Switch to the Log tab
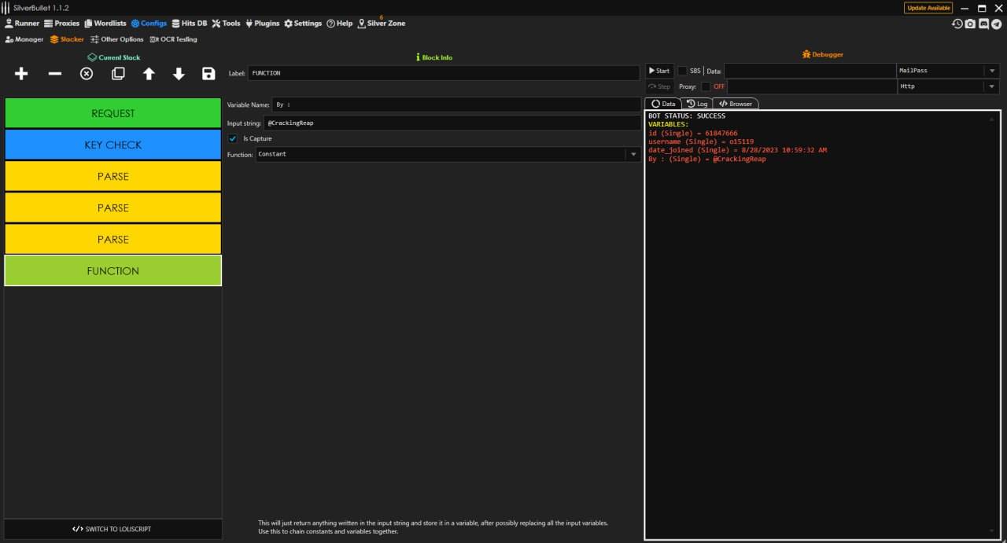This screenshot has width=1007, height=543. coord(697,104)
